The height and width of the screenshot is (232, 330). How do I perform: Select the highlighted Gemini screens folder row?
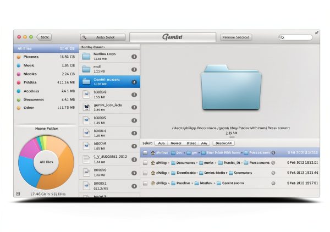109,81
